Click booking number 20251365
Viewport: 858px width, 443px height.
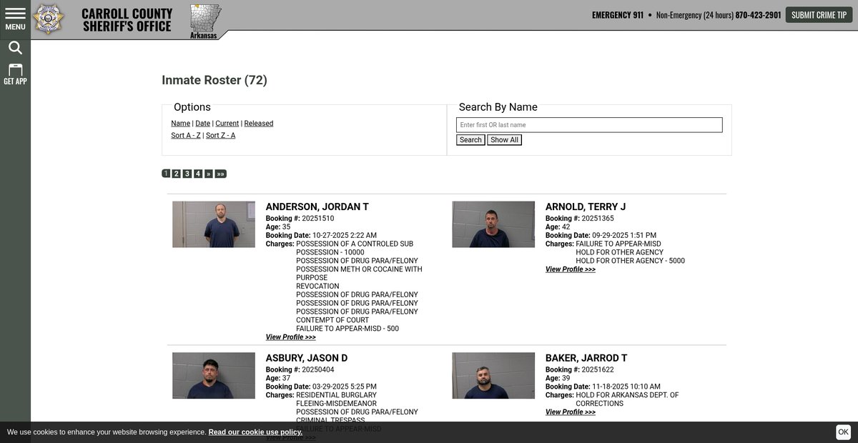point(598,219)
